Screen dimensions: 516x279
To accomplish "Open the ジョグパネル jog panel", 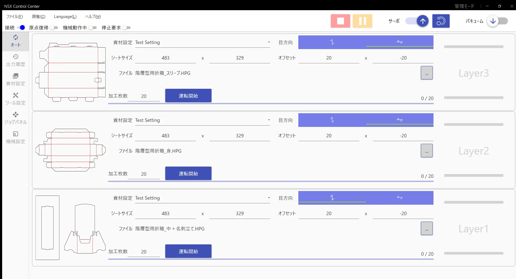I will point(16,118).
